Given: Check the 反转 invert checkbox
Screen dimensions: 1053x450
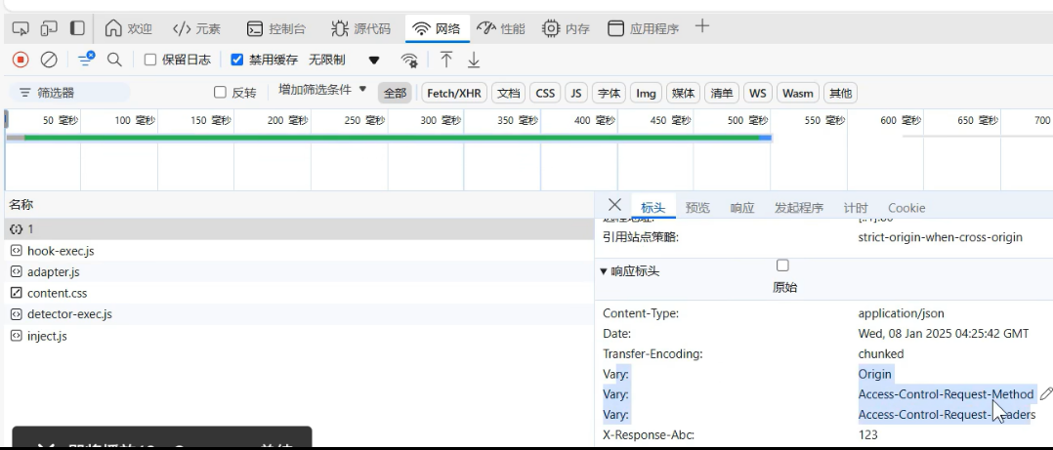Looking at the screenshot, I should point(220,93).
